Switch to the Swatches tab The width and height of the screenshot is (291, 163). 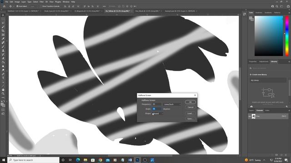coord(259,13)
